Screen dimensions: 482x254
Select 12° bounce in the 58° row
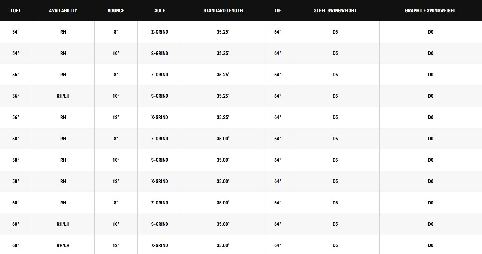coord(116,181)
